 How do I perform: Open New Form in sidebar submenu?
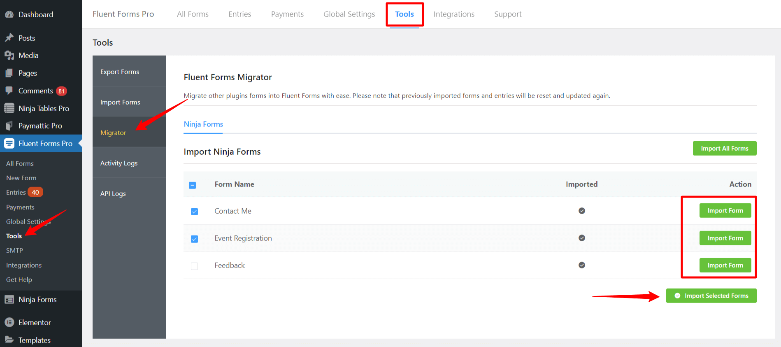click(x=21, y=178)
